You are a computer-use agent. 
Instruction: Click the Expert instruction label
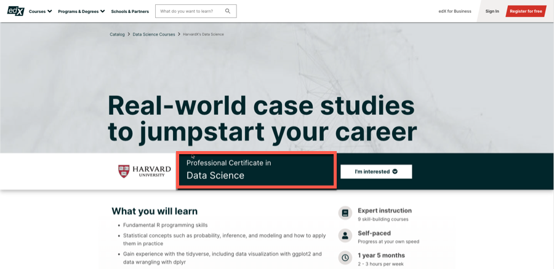[384, 211]
